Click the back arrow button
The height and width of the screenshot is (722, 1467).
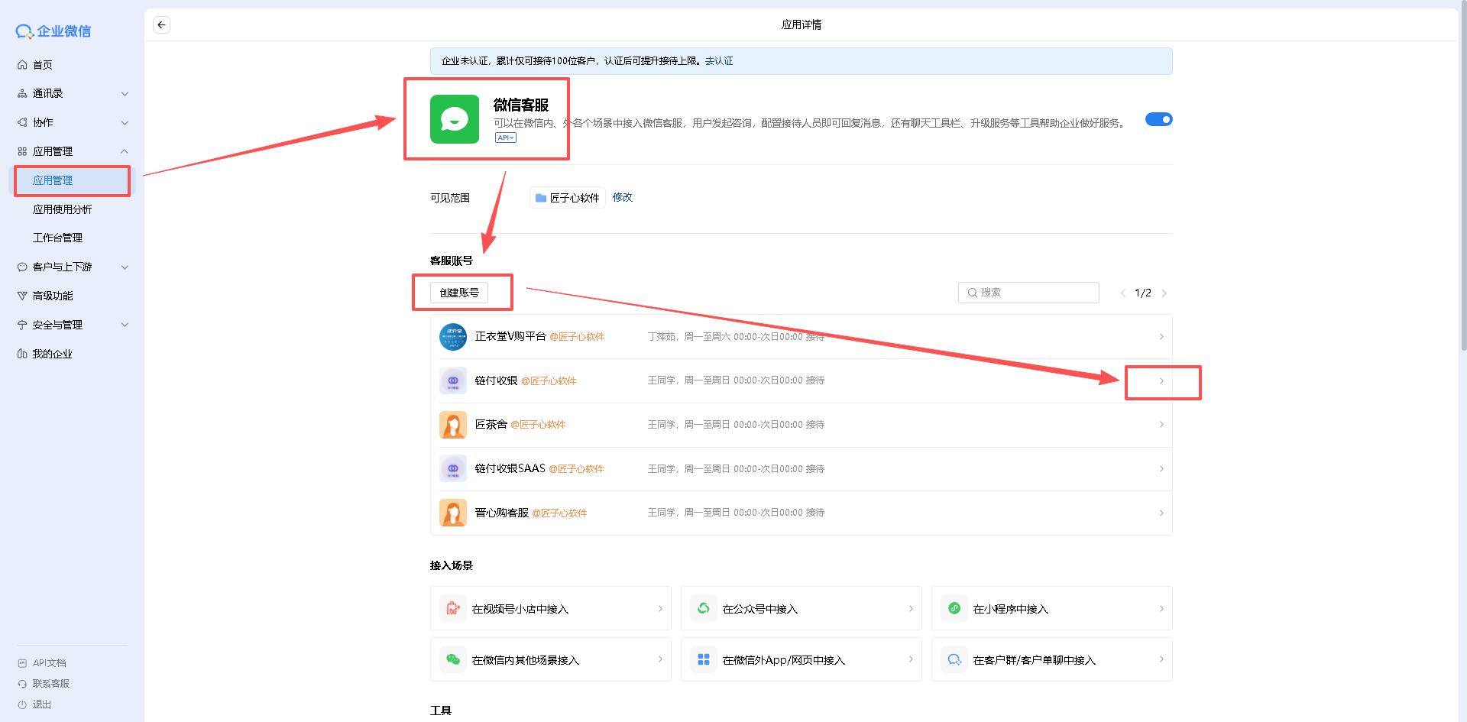[x=161, y=24]
